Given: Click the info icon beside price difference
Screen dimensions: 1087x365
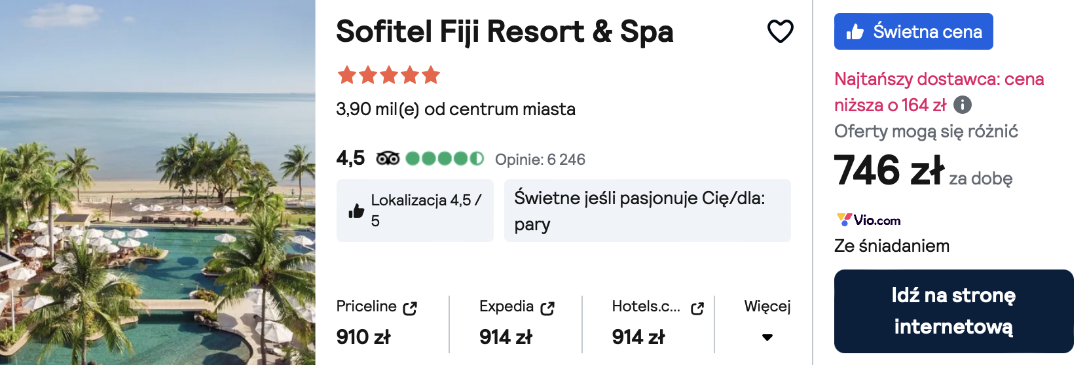Looking at the screenshot, I should 963,105.
